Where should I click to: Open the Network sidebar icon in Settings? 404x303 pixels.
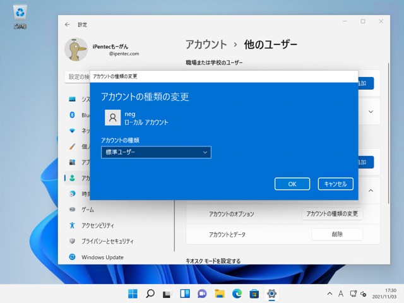coord(72,131)
